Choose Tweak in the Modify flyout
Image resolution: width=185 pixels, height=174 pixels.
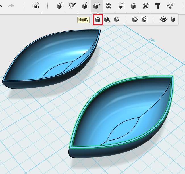[107, 20]
